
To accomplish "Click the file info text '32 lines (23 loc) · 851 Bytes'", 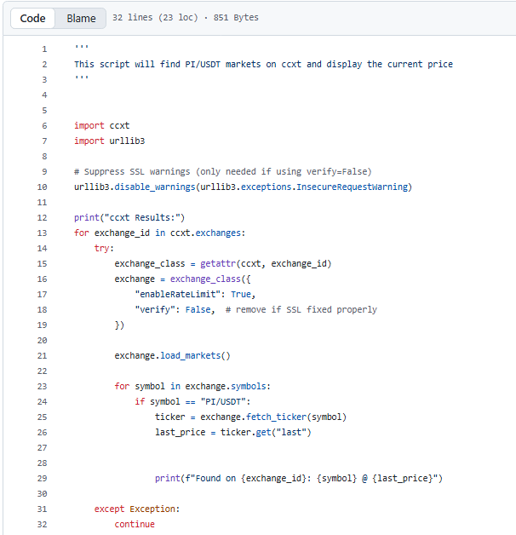I will click(x=186, y=17).
